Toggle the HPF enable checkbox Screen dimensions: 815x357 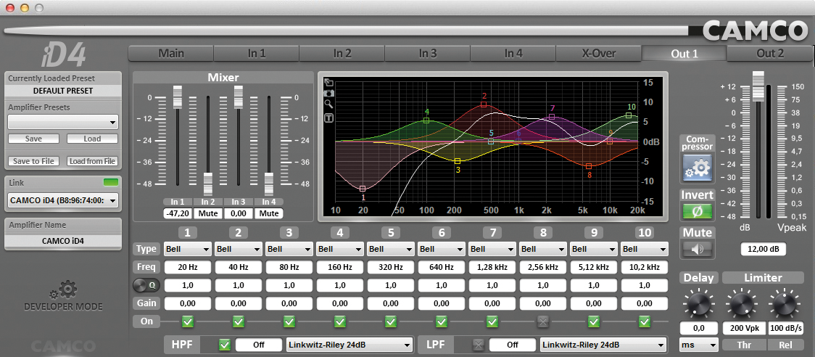click(225, 345)
